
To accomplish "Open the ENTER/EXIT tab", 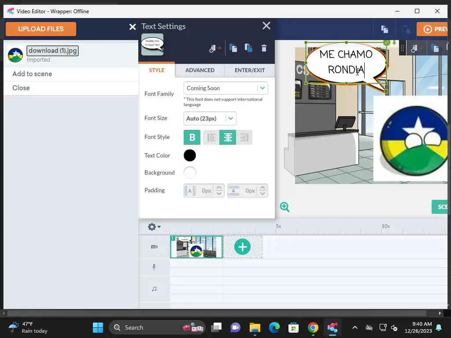I will click(250, 70).
